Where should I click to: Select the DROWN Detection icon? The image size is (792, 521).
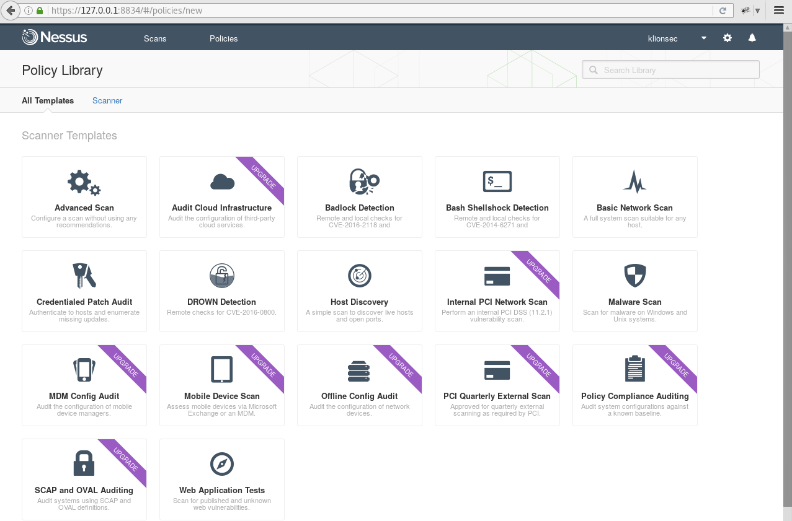221,276
